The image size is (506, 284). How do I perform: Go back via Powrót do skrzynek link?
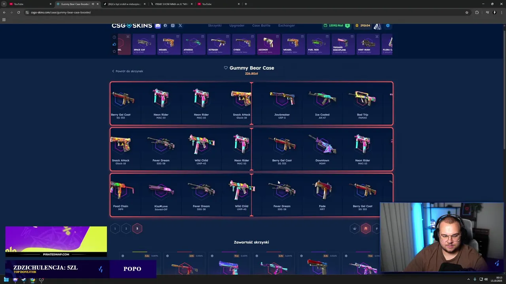[127, 71]
